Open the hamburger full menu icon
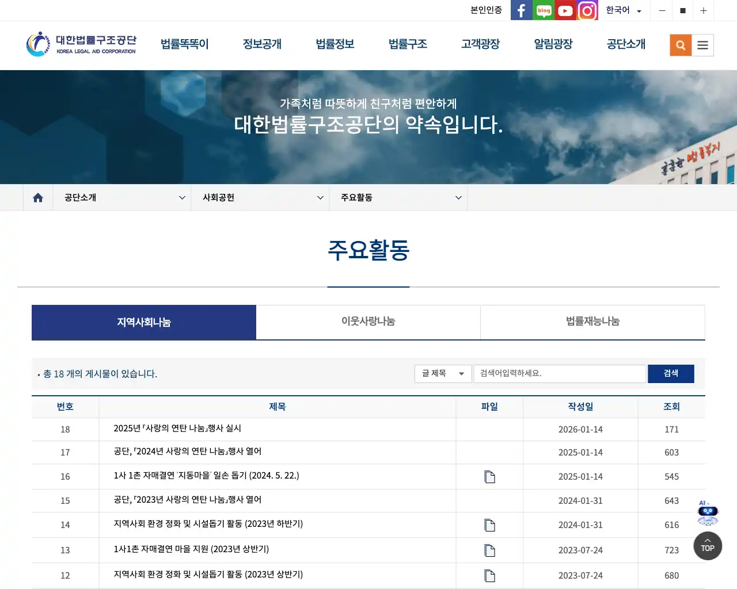Viewport: 737px width, 589px height. pyautogui.click(x=702, y=45)
